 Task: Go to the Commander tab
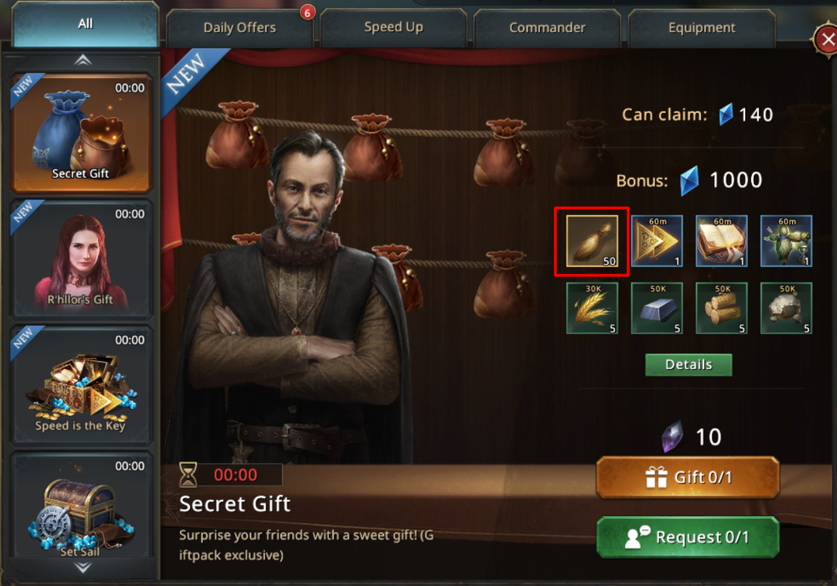click(548, 28)
